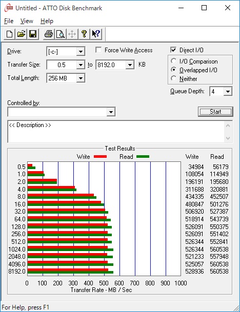Maximize the ATTO Disk Benchmark window
Viewport: 240px width, 312px height.
point(204,8)
